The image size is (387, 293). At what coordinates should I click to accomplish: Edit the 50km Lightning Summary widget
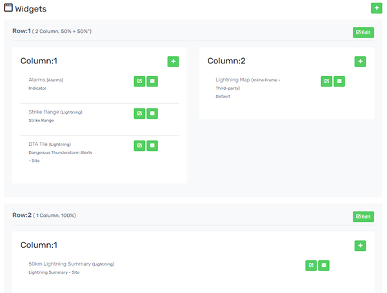pyautogui.click(x=311, y=266)
